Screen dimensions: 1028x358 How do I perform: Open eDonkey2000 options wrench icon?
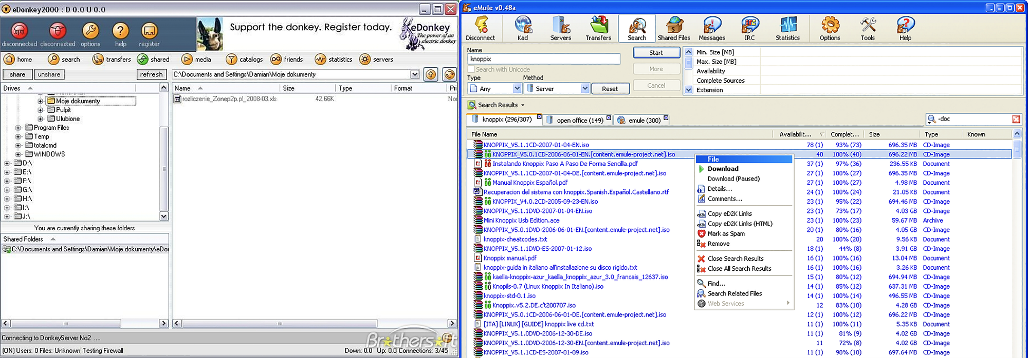90,34
